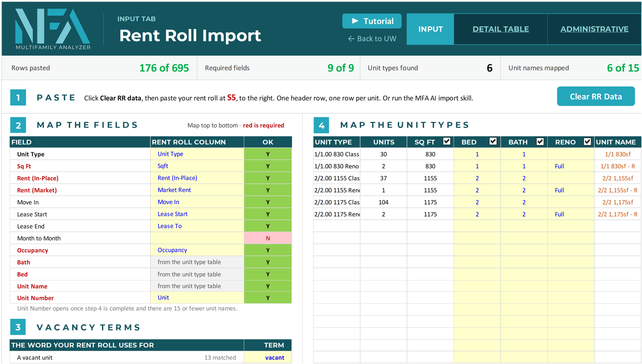Open the Tutorial button
The height and width of the screenshot is (364, 642).
pyautogui.click(x=372, y=21)
